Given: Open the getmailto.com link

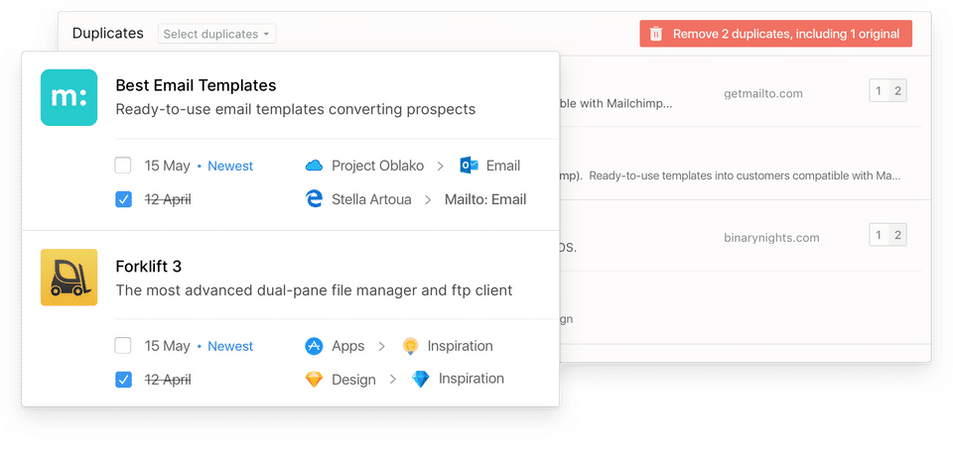Looking at the screenshot, I should (x=762, y=93).
